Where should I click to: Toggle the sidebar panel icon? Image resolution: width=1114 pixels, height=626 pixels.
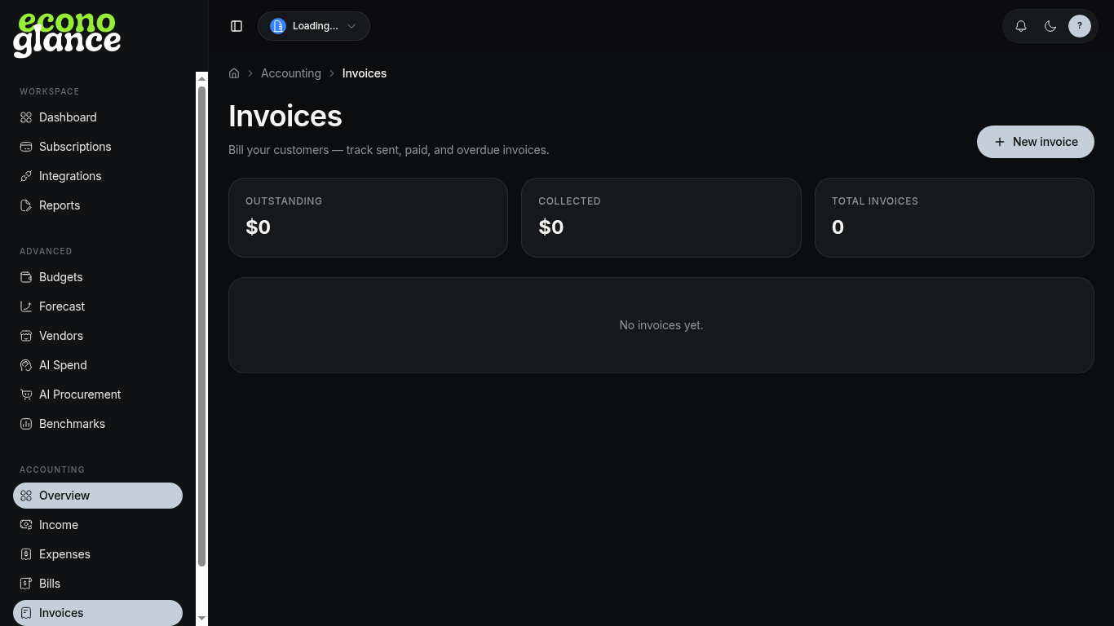click(x=237, y=26)
